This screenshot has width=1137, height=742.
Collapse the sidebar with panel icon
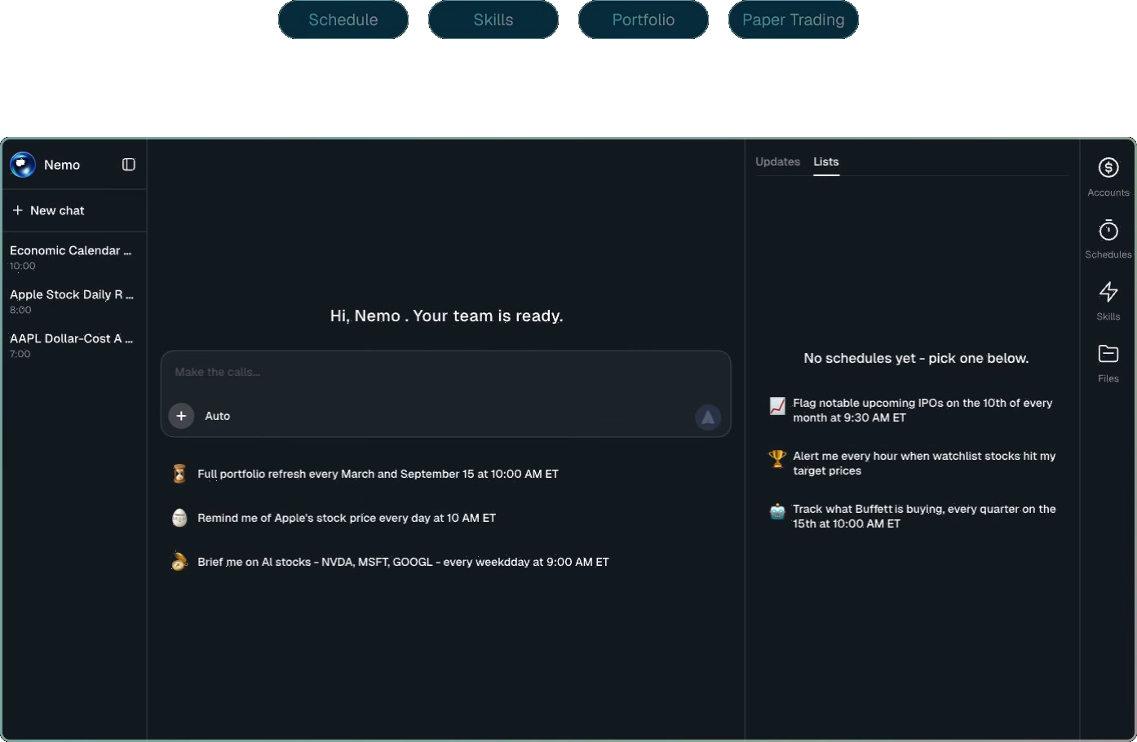point(129,165)
